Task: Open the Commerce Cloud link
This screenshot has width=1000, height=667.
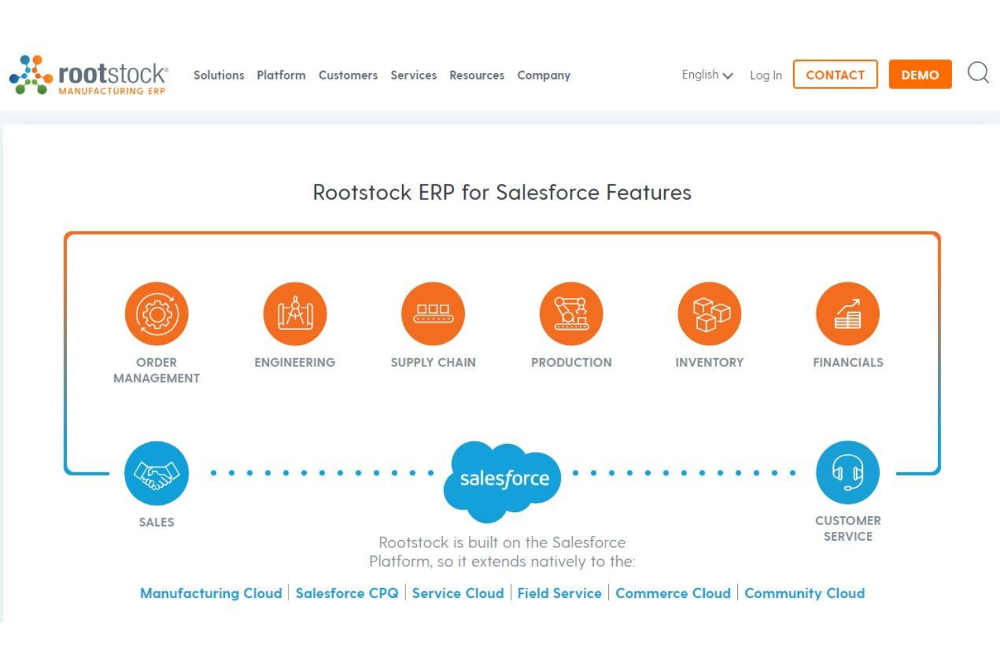Action: coord(673,593)
